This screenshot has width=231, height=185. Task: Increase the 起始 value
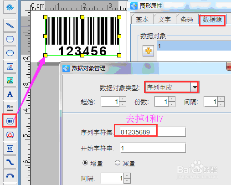tap(123, 99)
